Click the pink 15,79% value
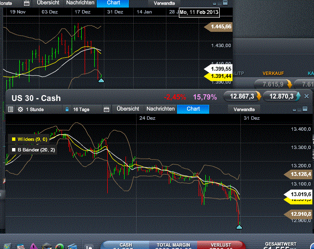This screenshot has width=314, height=249. tap(205, 97)
